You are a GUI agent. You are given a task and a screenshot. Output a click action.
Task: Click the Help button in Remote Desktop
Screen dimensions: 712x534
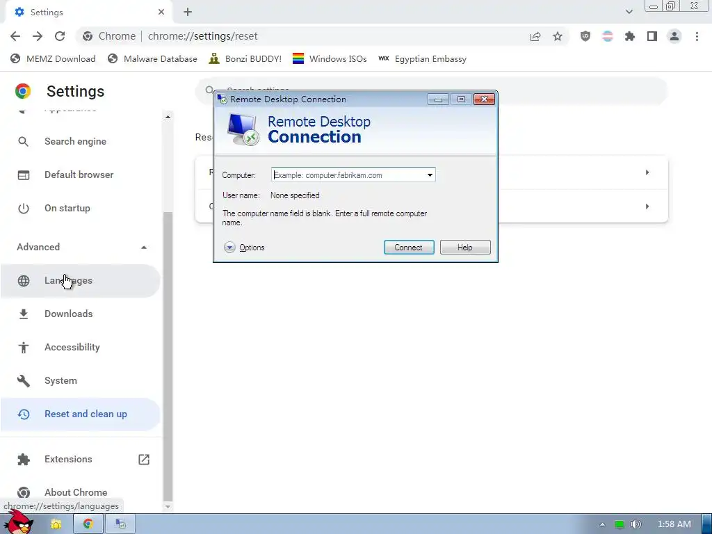point(465,248)
